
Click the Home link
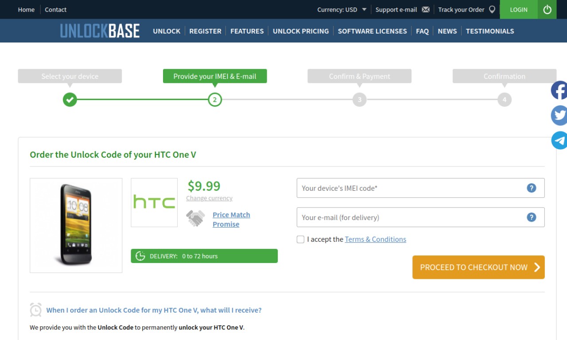[26, 9]
